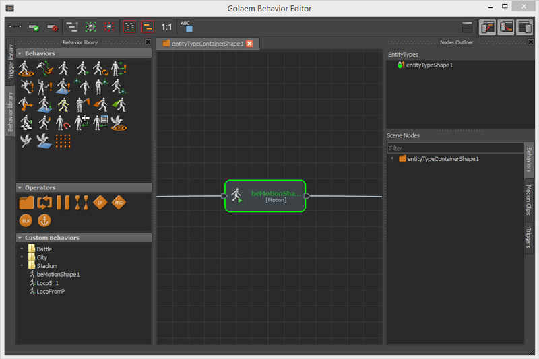Close the Nodes Outliner panel

(531, 42)
